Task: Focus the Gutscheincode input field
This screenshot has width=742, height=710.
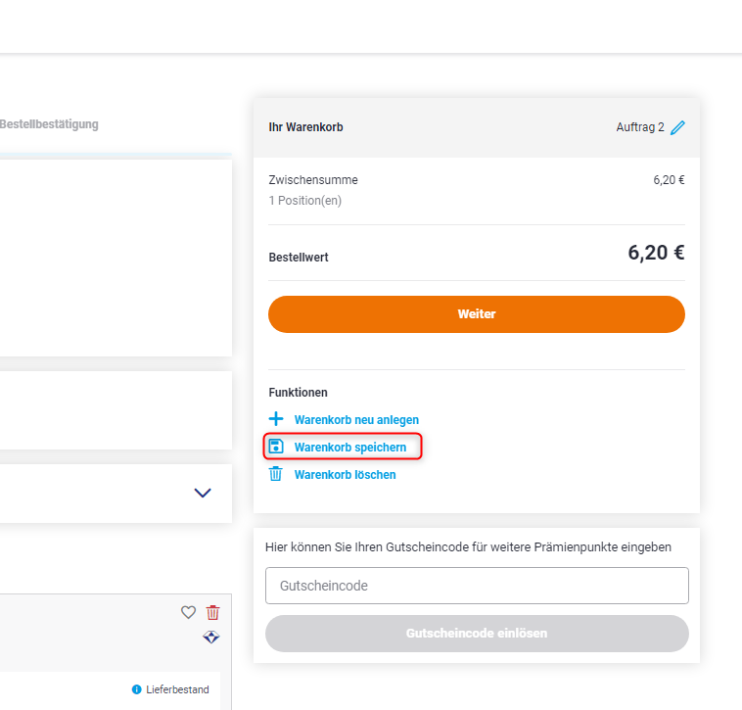Action: (x=477, y=586)
